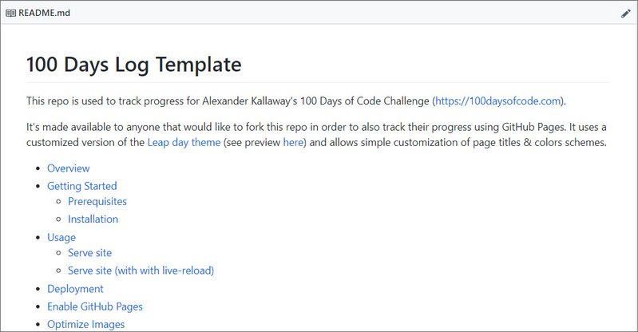Click the README.md file name label
638x332 pixels.
click(45, 13)
